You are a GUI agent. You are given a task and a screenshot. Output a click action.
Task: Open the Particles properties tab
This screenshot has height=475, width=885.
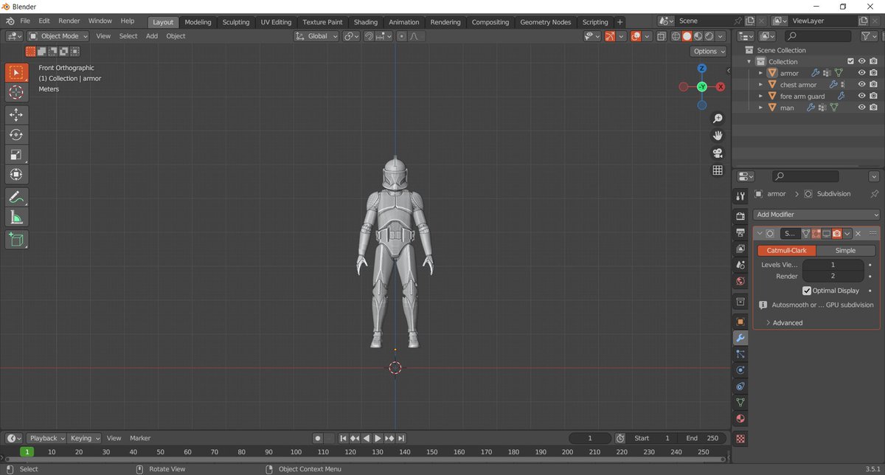click(740, 354)
